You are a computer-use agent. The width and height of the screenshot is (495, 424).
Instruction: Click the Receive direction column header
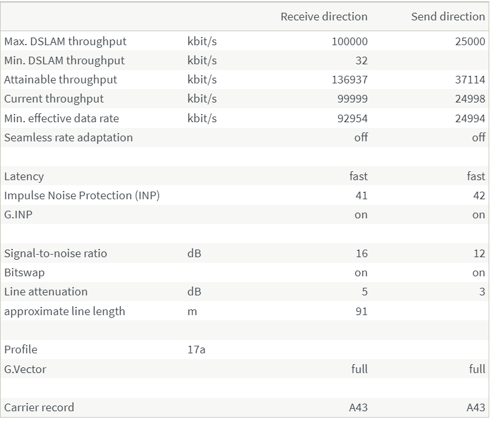click(324, 17)
